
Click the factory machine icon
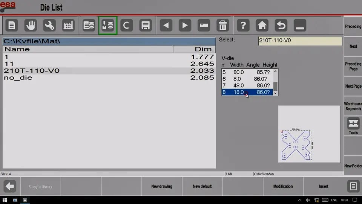coord(68,25)
